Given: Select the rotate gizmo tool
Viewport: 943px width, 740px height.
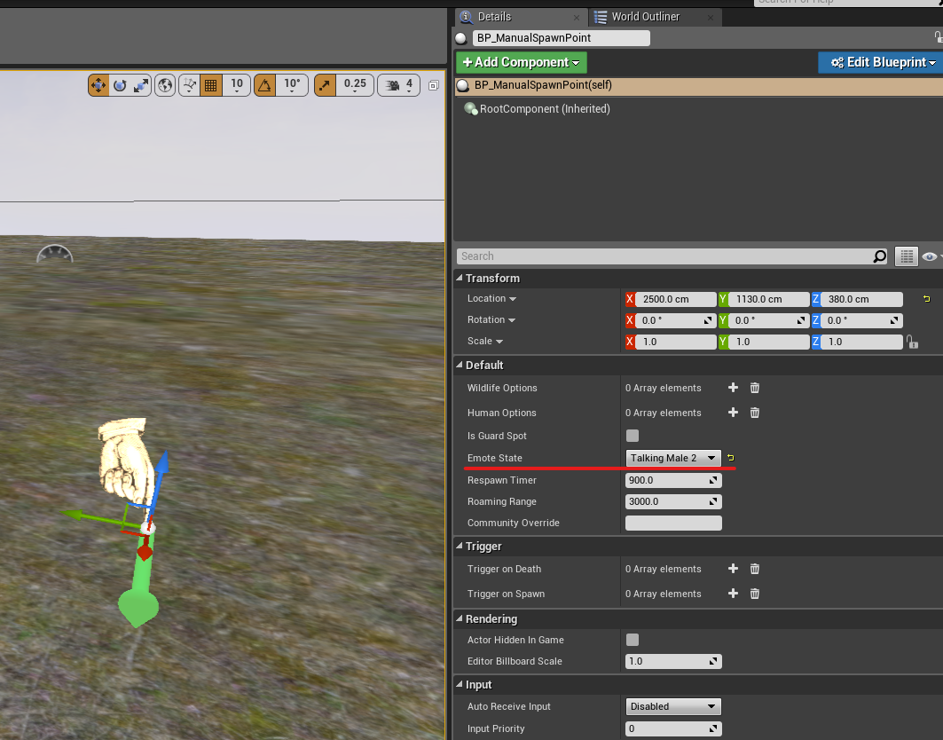Looking at the screenshot, I should point(120,85).
